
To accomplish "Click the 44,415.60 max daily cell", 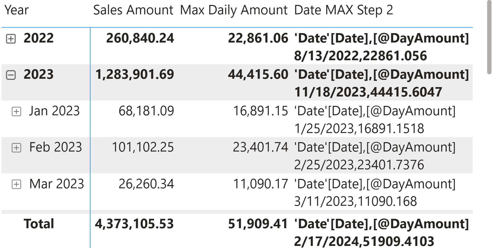I will pyautogui.click(x=258, y=75).
